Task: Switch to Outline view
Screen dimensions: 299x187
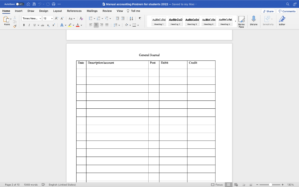Action: [244, 185]
